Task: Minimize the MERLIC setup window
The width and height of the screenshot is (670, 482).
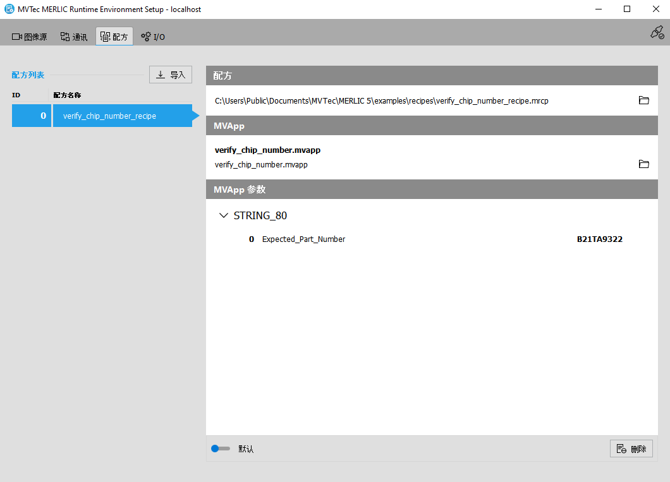Action: [x=598, y=9]
